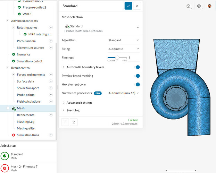Select the orange shaded cube view icon
Image resolution: width=216 pixels, height=173 pixels.
tap(209, 6)
